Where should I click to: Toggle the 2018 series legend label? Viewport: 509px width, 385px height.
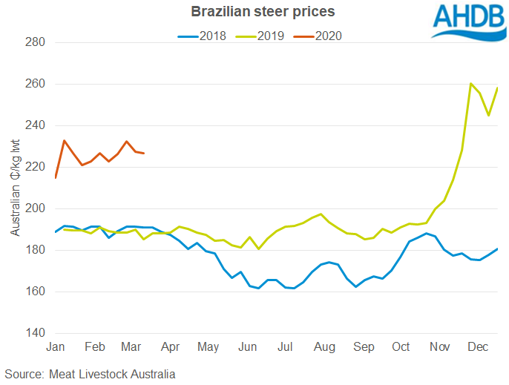[x=213, y=35]
